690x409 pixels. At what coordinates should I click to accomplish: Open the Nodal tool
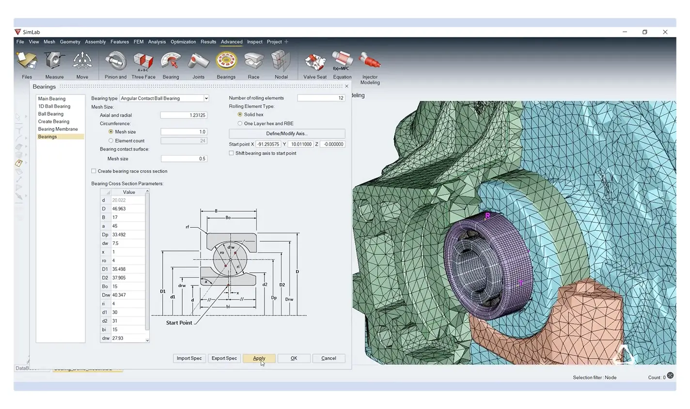(281, 62)
